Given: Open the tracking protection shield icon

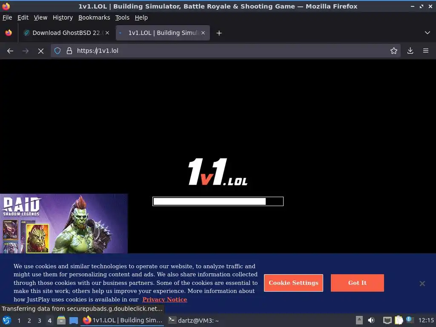Looking at the screenshot, I should coord(57,51).
